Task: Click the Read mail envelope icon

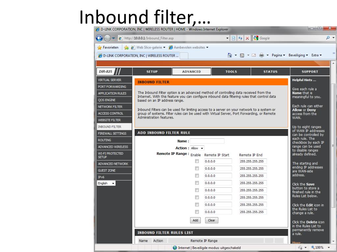Action: (254, 55)
